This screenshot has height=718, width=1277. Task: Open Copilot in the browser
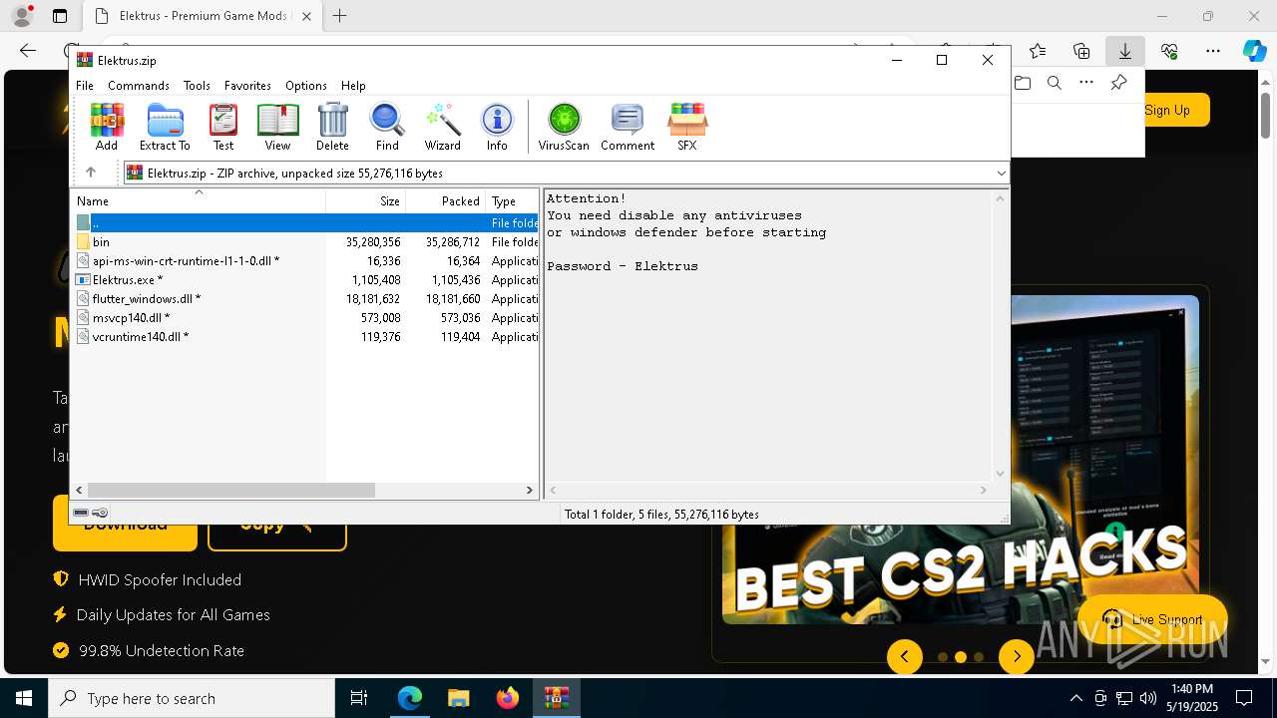click(x=1254, y=50)
